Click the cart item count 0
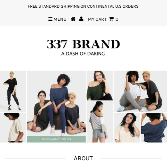The height and width of the screenshot is (167, 167). coord(117,19)
